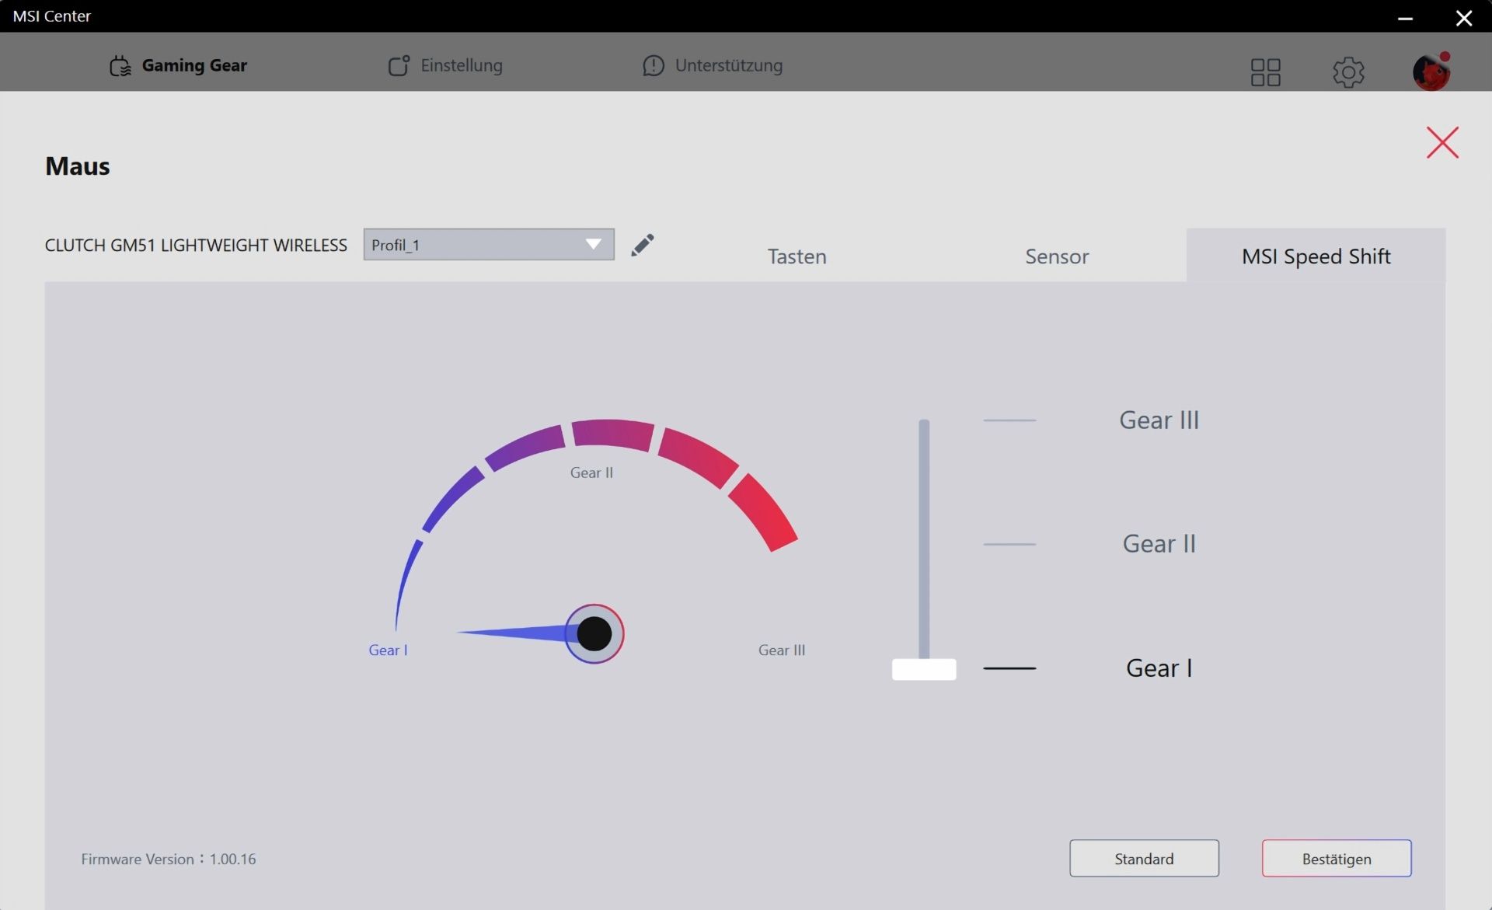
Task: Click the Unterstützung speech bubble icon
Action: [x=654, y=66]
